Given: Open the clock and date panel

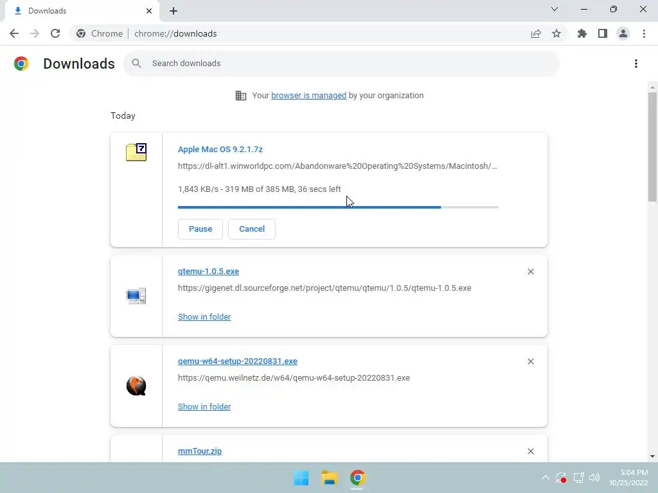Looking at the screenshot, I should pos(628,478).
